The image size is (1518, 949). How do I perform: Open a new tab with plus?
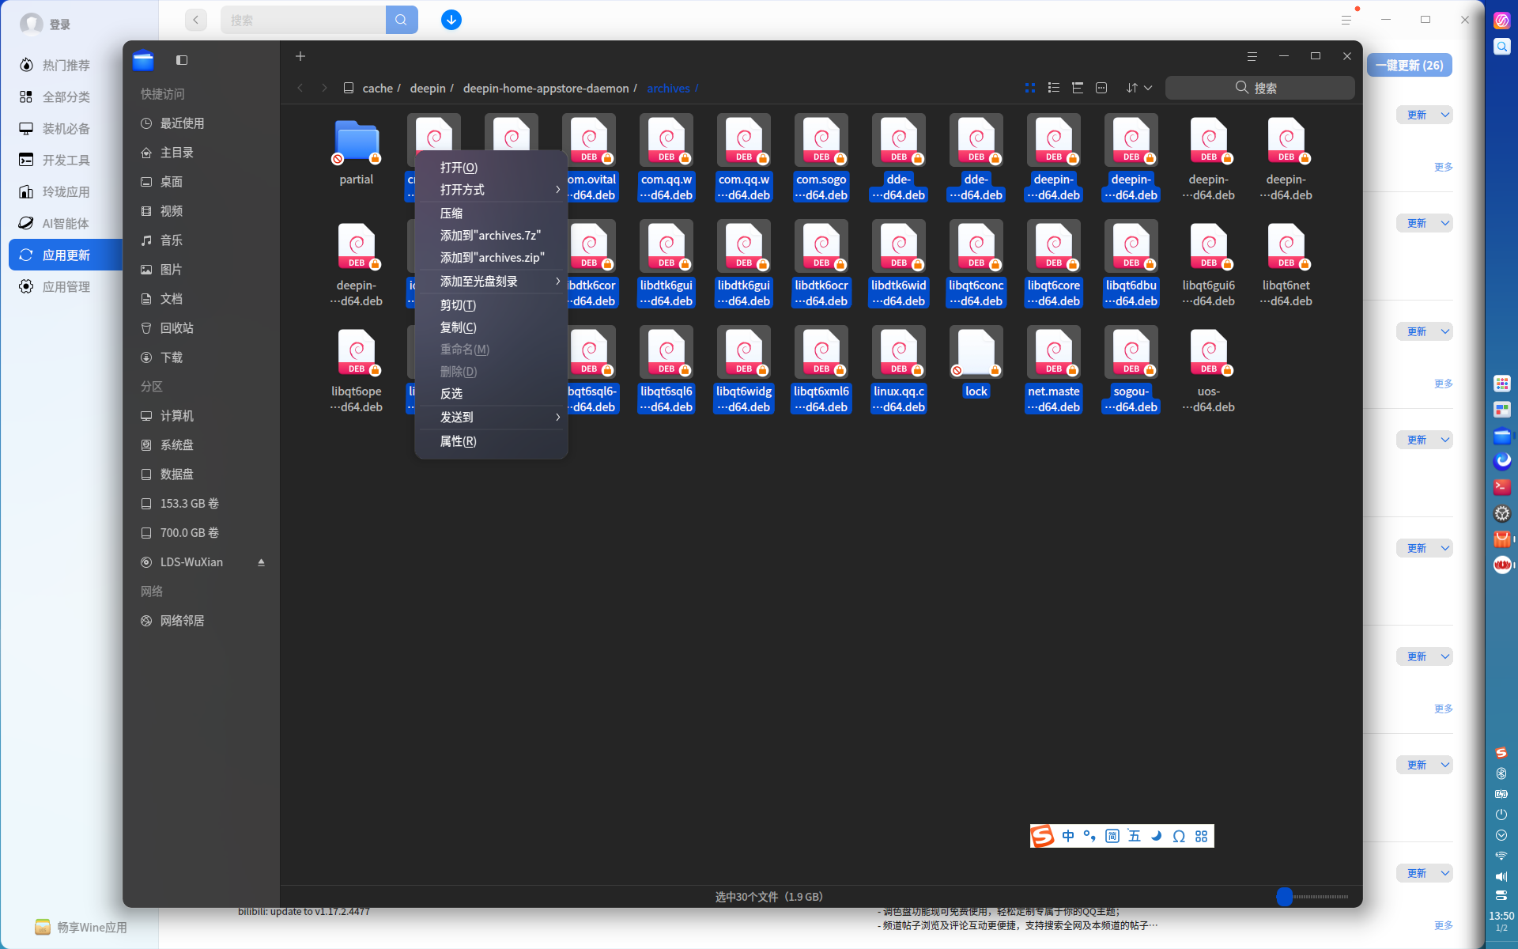(300, 56)
